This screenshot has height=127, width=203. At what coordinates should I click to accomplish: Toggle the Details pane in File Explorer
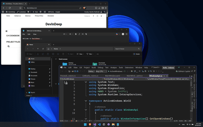[x=136, y=54]
